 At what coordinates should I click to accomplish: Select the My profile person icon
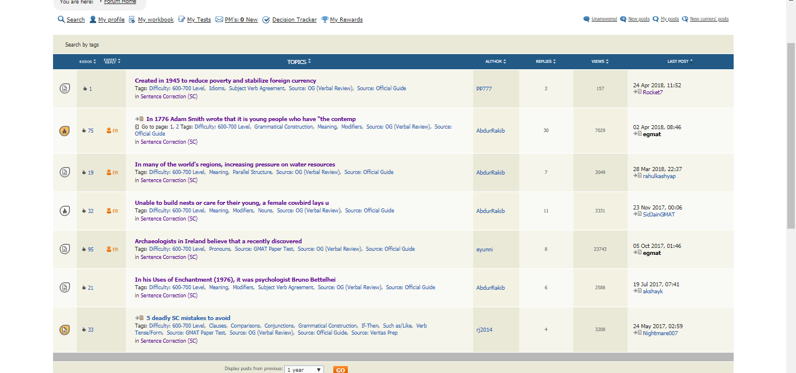[93, 19]
